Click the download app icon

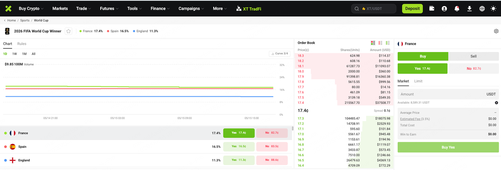pyautogui.click(x=469, y=9)
